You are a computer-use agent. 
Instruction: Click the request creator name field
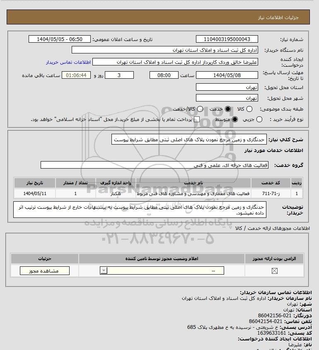175,62
